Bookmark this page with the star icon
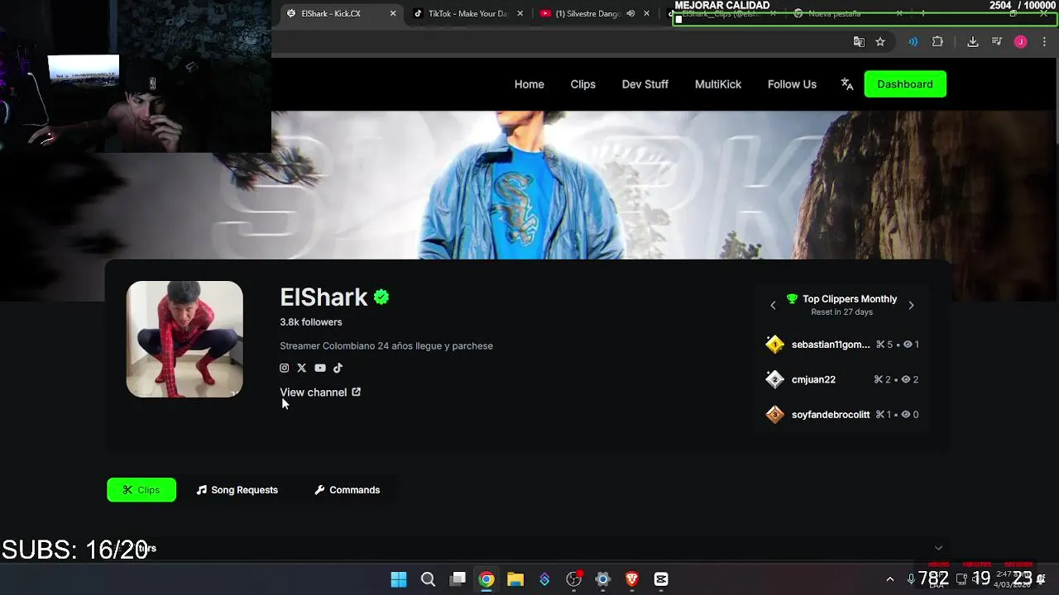1059x595 pixels. [880, 41]
